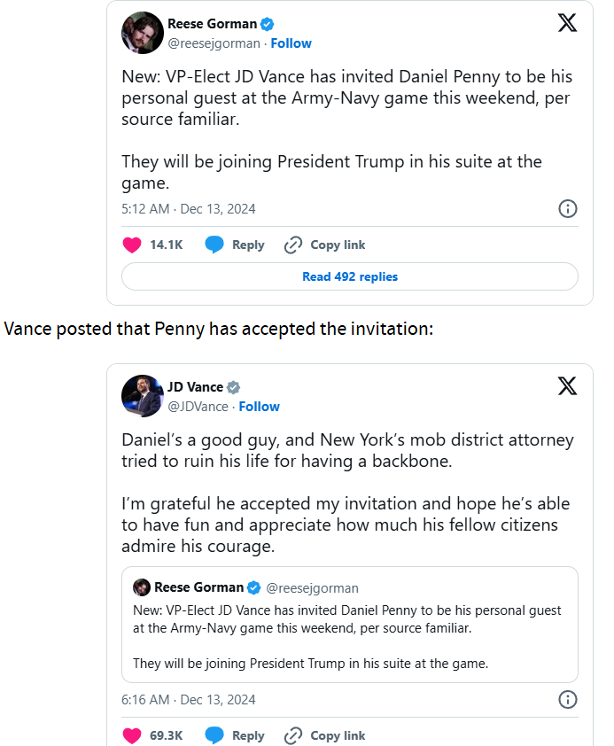
Task: Like JD Vance's tweet with the heart icon
Action: 132,735
